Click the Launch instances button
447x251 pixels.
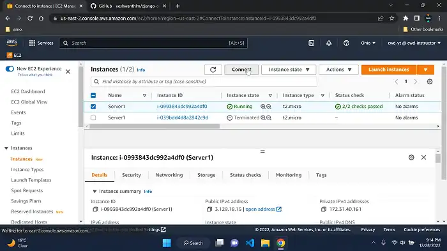pos(389,70)
